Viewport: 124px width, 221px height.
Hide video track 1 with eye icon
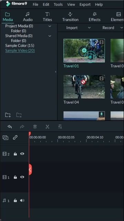click(x=22, y=177)
